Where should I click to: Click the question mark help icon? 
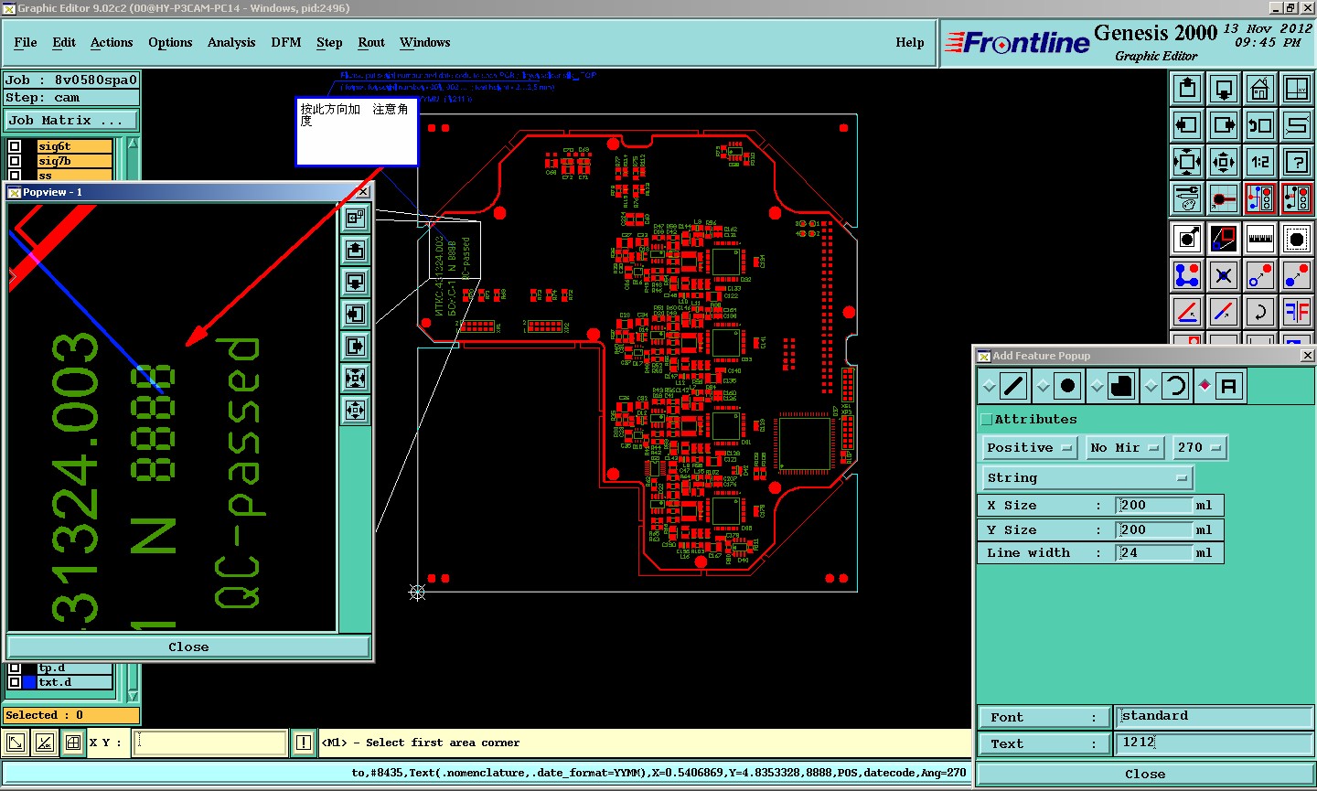click(x=1297, y=162)
